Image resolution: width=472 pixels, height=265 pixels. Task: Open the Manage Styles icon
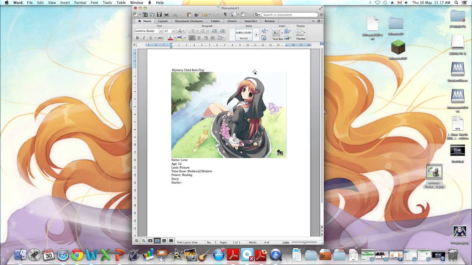click(264, 38)
